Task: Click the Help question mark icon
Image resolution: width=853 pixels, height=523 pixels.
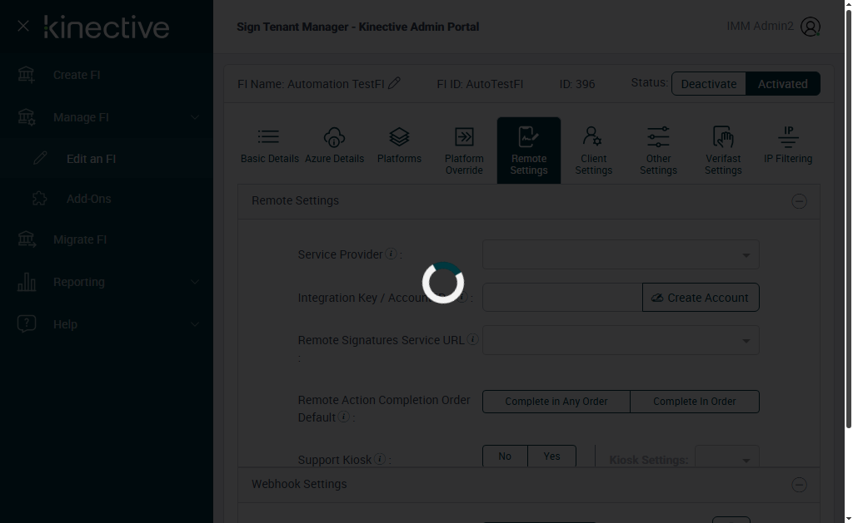Action: pyautogui.click(x=26, y=324)
